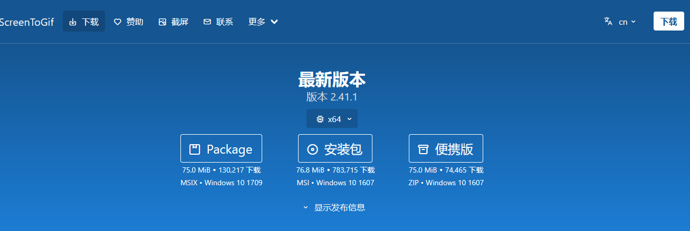Expand the 更多 menu
Screen dimensions: 690x231
coord(263,22)
